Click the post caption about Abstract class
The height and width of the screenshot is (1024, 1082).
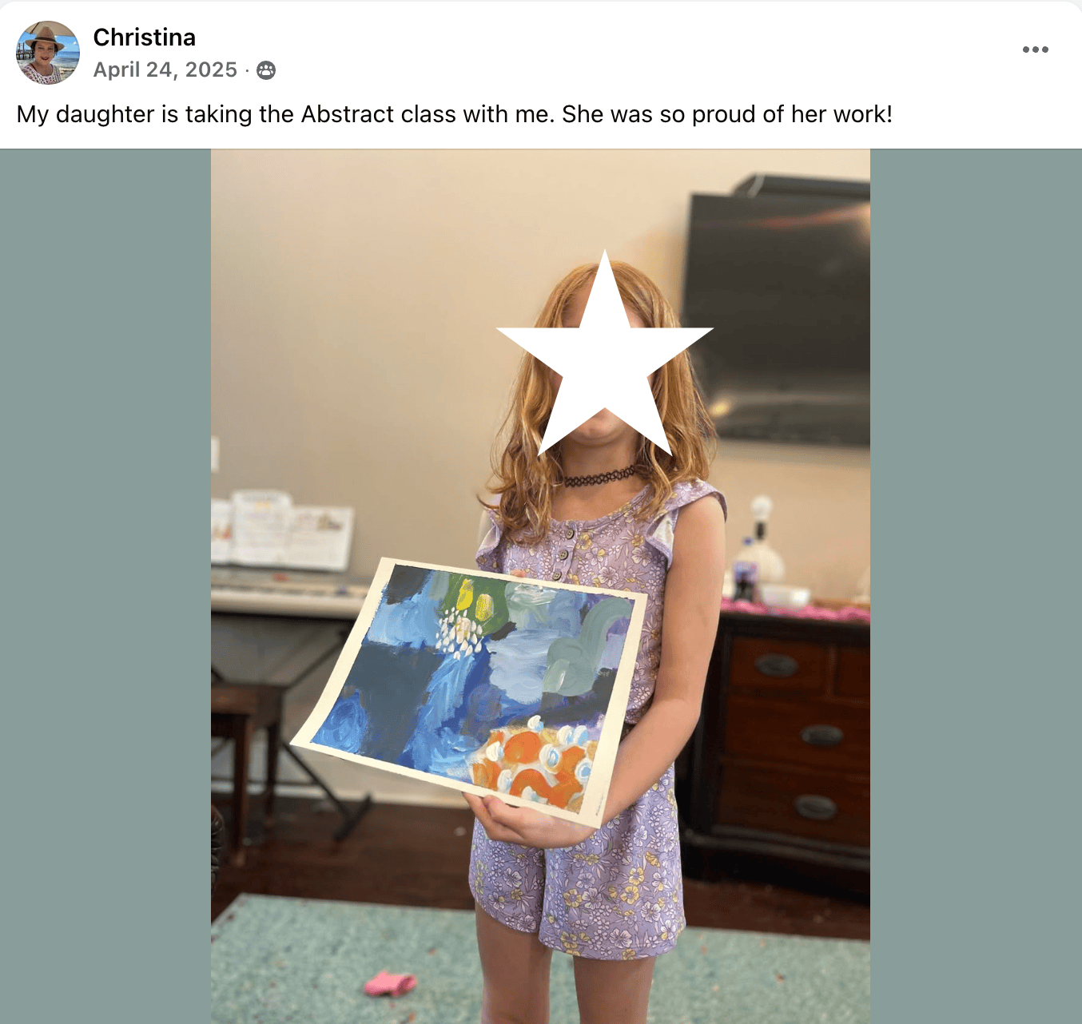455,114
